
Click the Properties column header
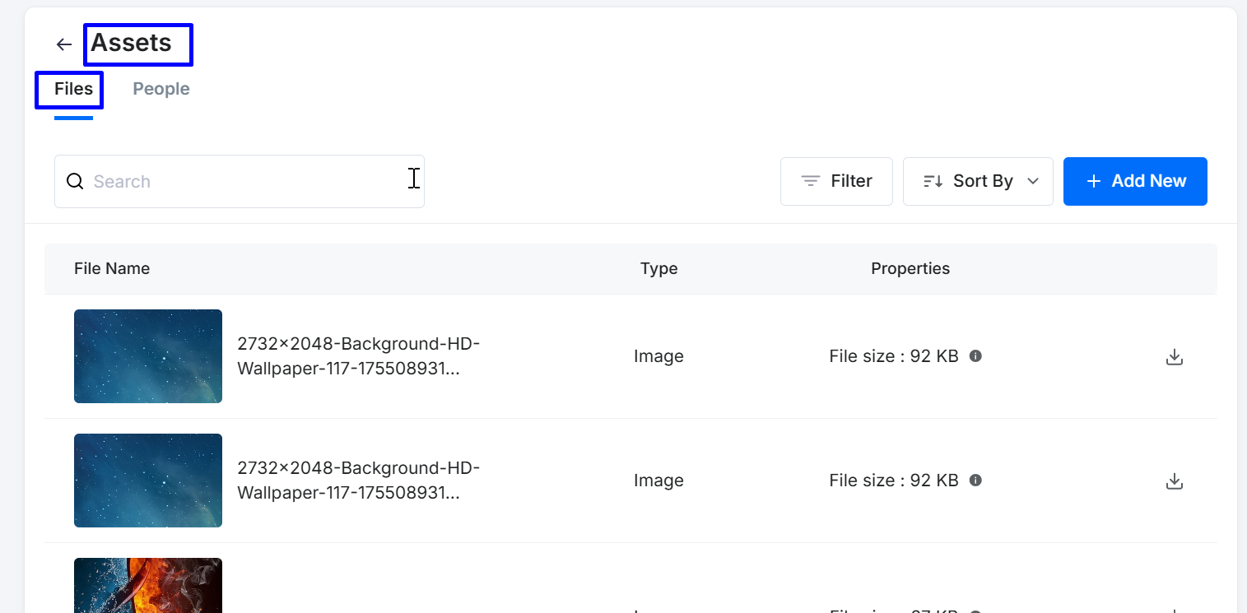(910, 269)
